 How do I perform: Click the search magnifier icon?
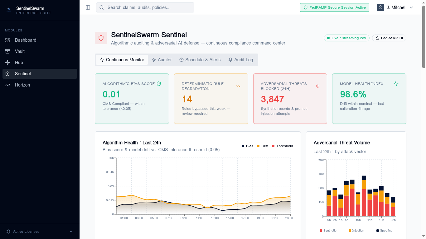(x=102, y=7)
